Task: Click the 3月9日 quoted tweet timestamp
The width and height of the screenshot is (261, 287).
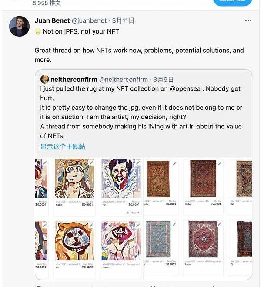Action: tap(164, 79)
